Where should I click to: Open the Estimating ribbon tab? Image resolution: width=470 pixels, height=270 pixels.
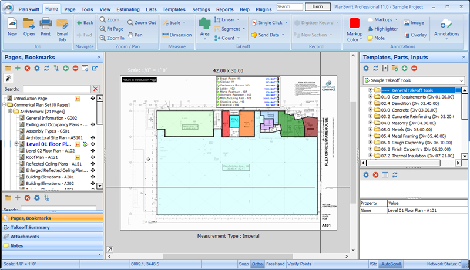coord(128,9)
